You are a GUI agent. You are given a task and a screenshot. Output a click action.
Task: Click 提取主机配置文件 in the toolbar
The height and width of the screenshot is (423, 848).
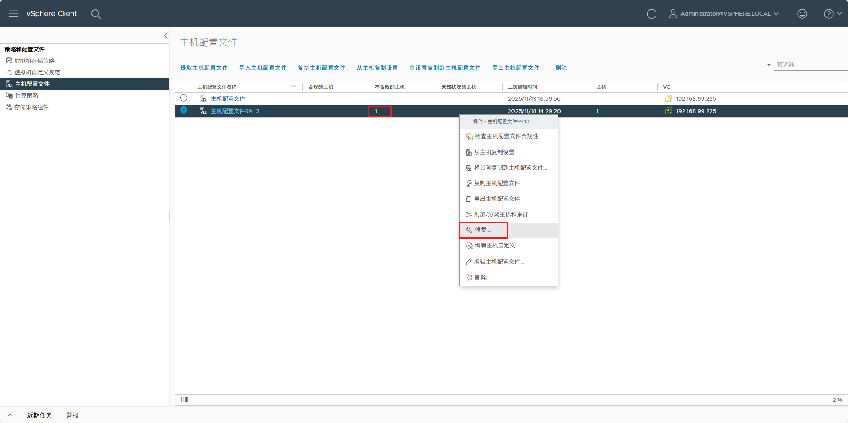point(204,68)
